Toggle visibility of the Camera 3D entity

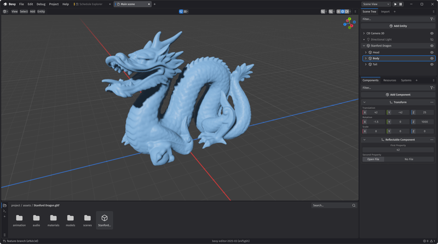(432, 33)
